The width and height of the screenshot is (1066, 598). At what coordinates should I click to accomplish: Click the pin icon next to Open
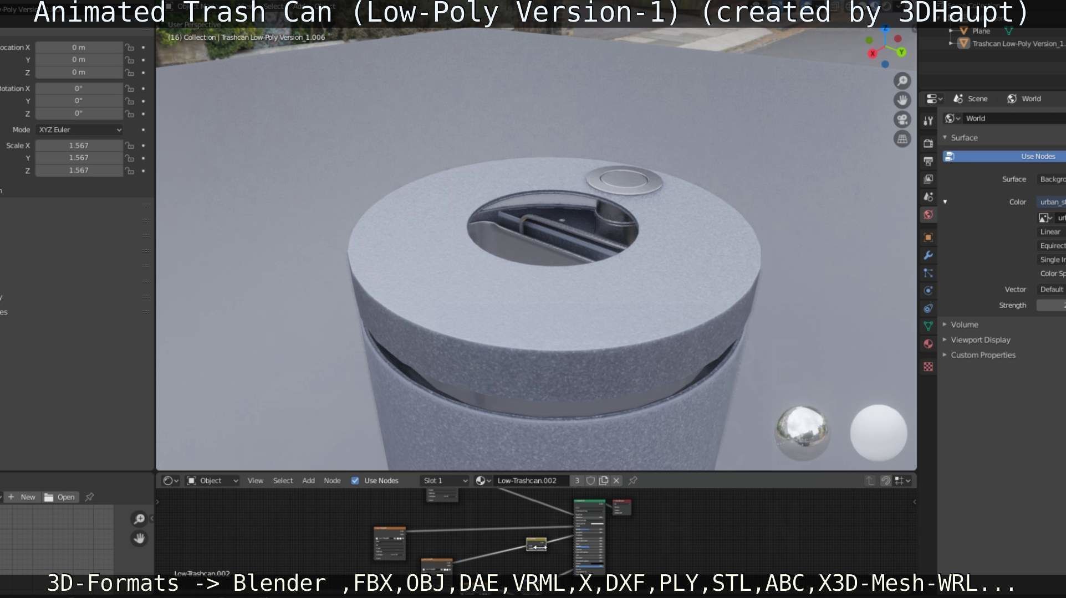click(89, 497)
